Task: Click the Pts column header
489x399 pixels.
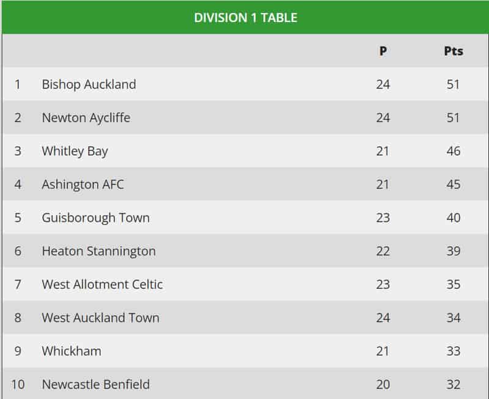Action: click(x=454, y=51)
